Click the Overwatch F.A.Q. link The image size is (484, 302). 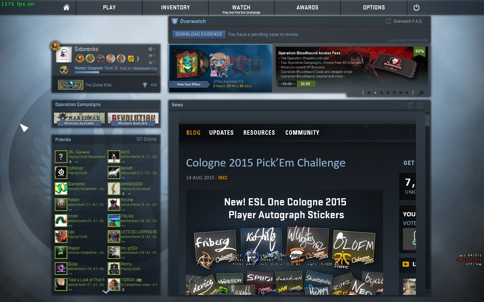click(x=408, y=21)
